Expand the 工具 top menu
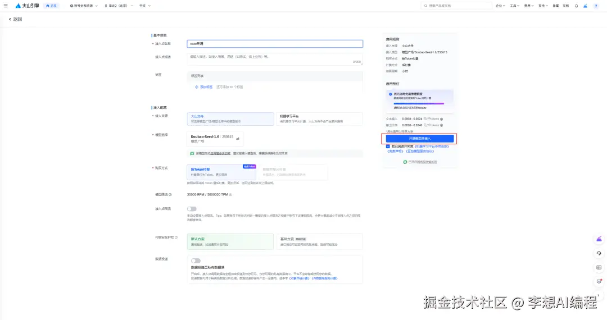The width and height of the screenshot is (607, 320). [x=514, y=6]
